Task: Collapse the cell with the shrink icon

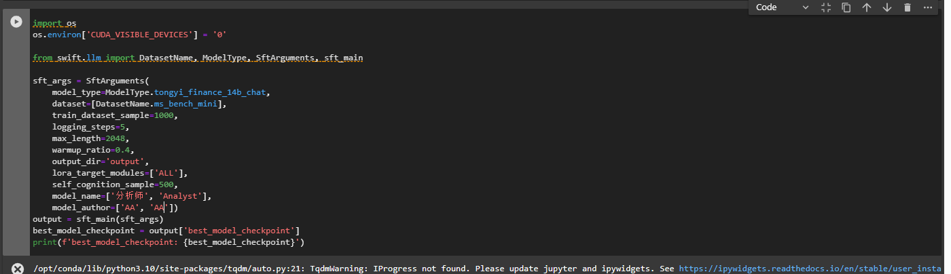Action: [826, 7]
